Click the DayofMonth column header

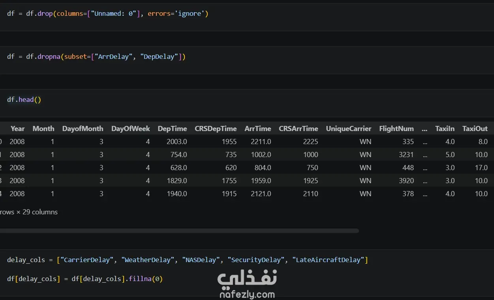[x=83, y=129]
